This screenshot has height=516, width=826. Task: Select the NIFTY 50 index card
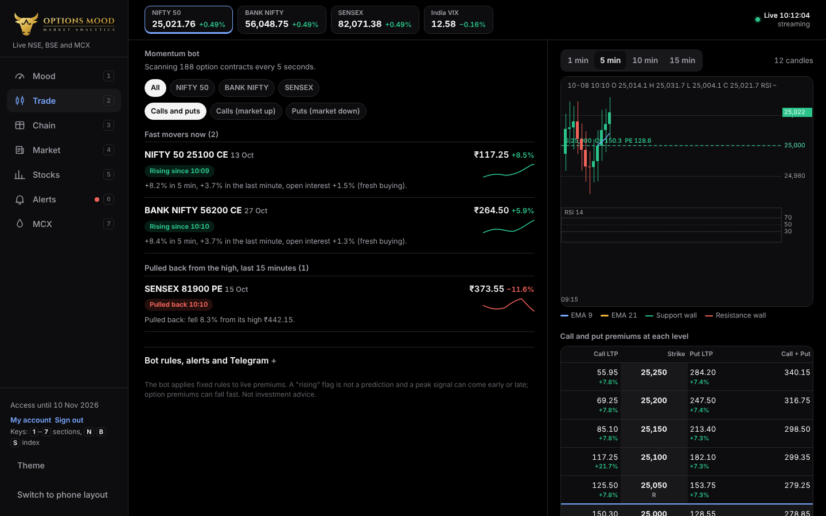[189, 20]
